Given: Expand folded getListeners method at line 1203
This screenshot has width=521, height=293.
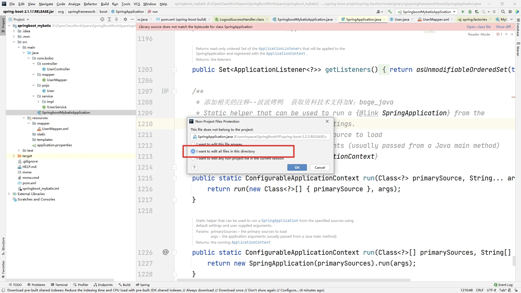Looking at the screenshot, I should (174, 70).
